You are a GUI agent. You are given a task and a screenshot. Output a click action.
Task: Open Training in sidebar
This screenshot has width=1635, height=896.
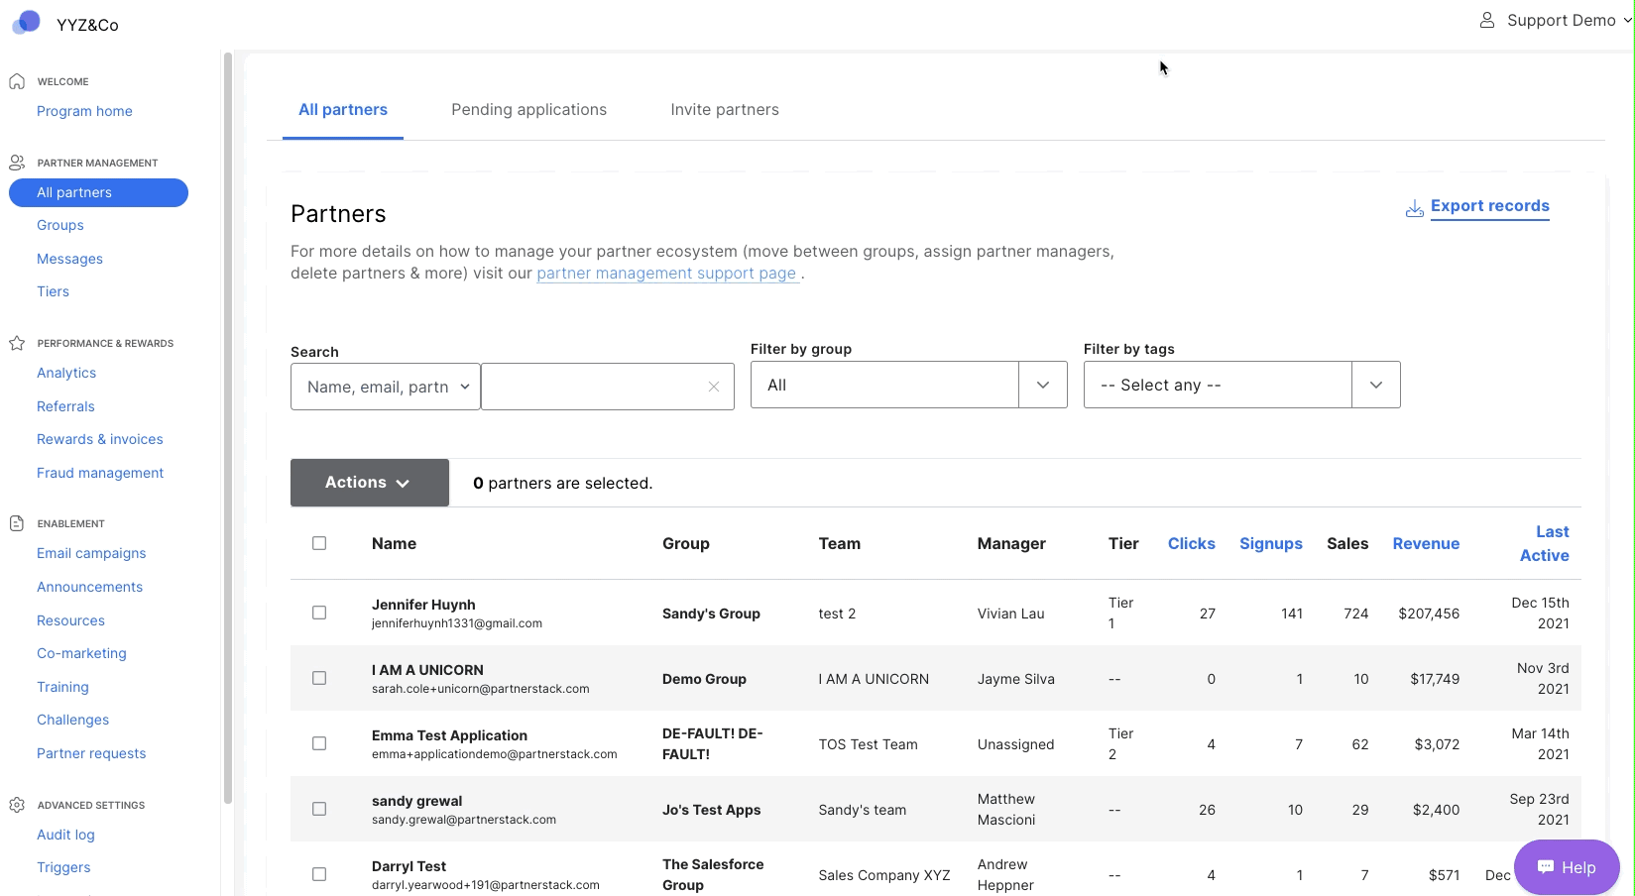click(x=62, y=687)
